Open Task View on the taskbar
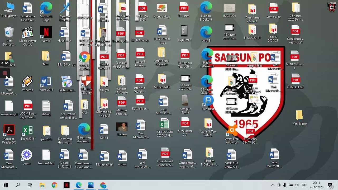338x190 pixels. click(30, 185)
